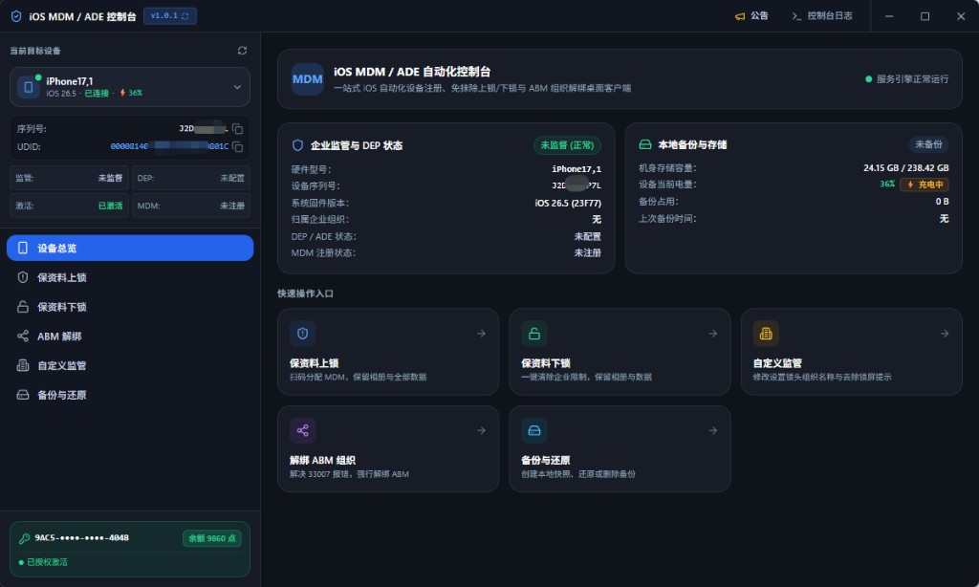
Task: Click the arrow on 备份与还原 quick card
Action: (x=713, y=430)
